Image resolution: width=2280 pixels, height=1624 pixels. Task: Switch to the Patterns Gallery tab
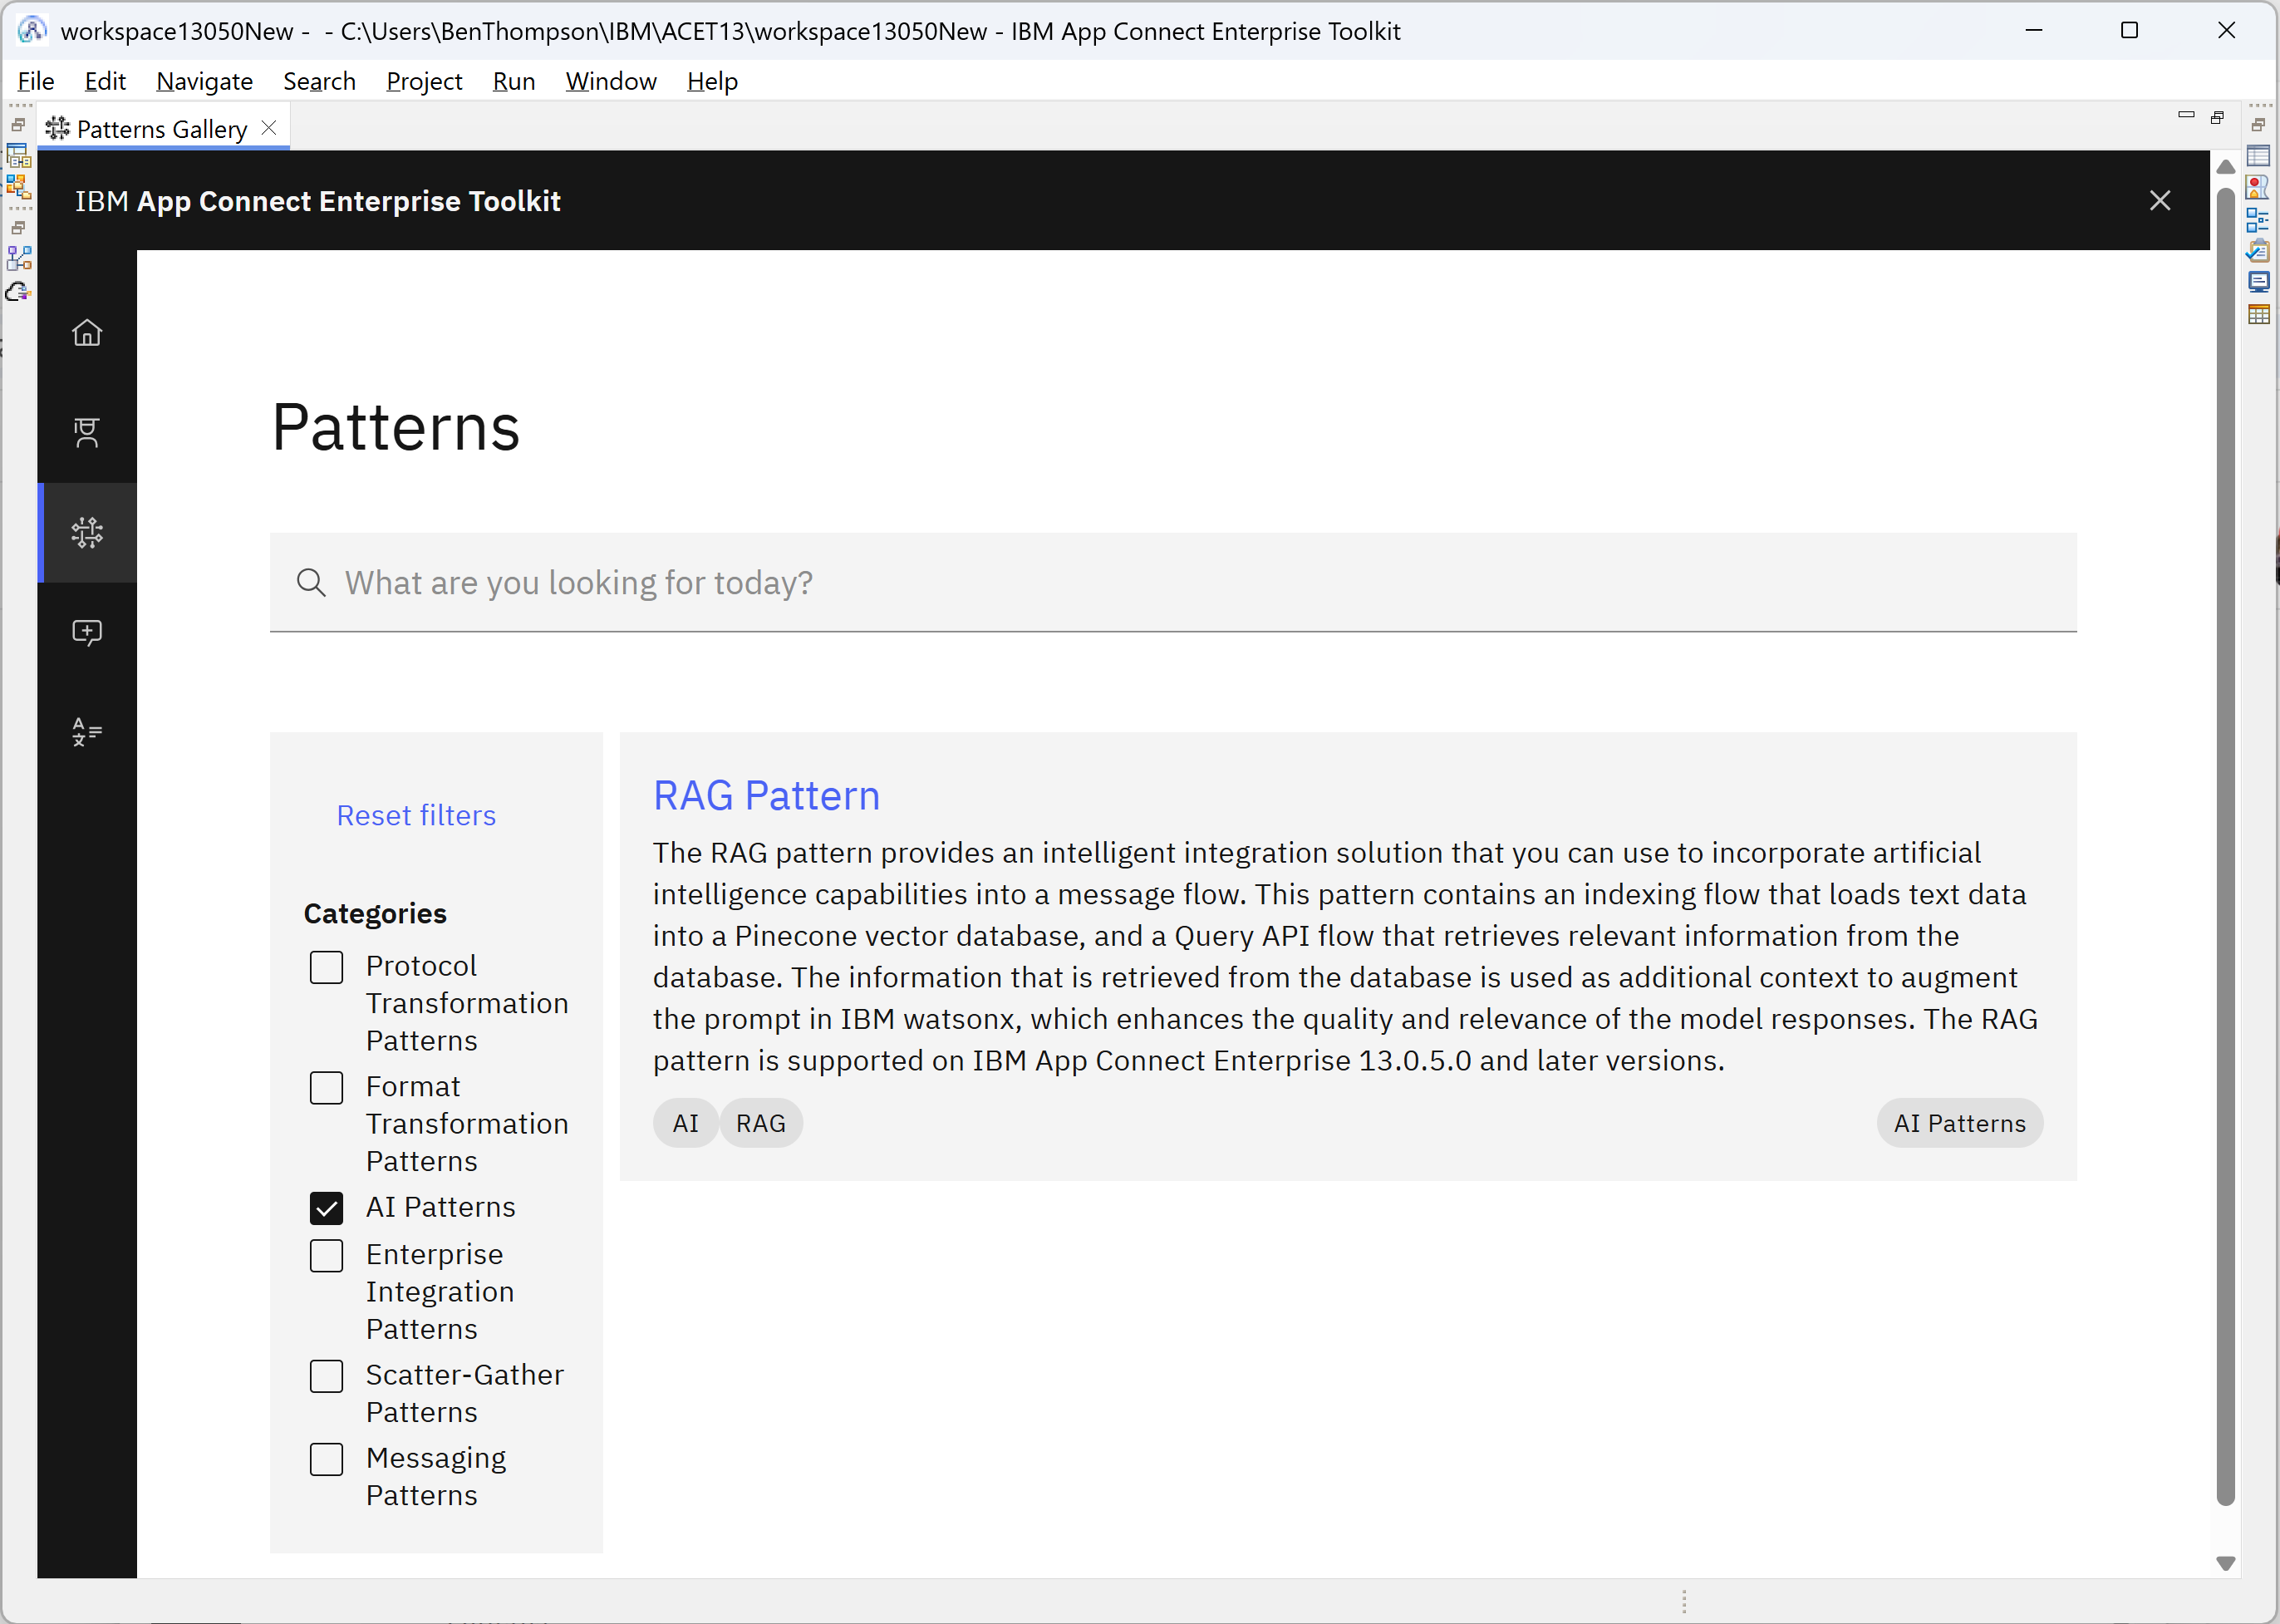pyautogui.click(x=160, y=129)
